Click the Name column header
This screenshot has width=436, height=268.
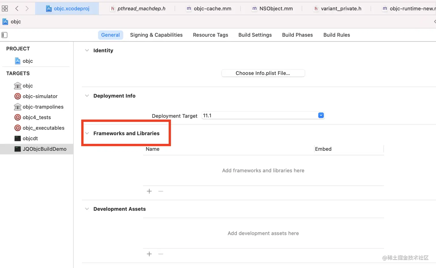tap(153, 149)
